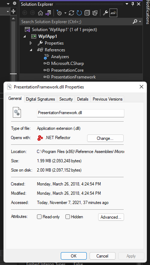Click the Advanced... attributes button
This screenshot has width=150, height=265.
(x=111, y=217)
